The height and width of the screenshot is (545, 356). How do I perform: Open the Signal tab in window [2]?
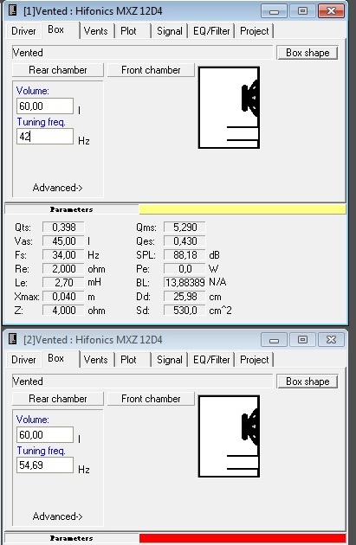[x=170, y=360]
